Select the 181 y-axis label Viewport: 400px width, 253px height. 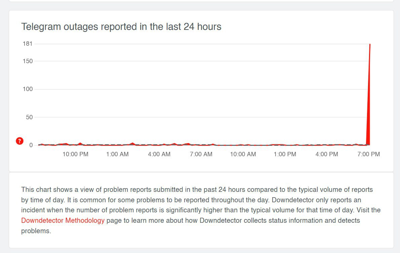pyautogui.click(x=28, y=44)
